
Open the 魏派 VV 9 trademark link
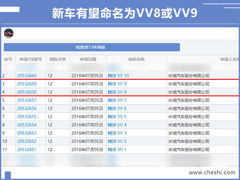(117, 84)
